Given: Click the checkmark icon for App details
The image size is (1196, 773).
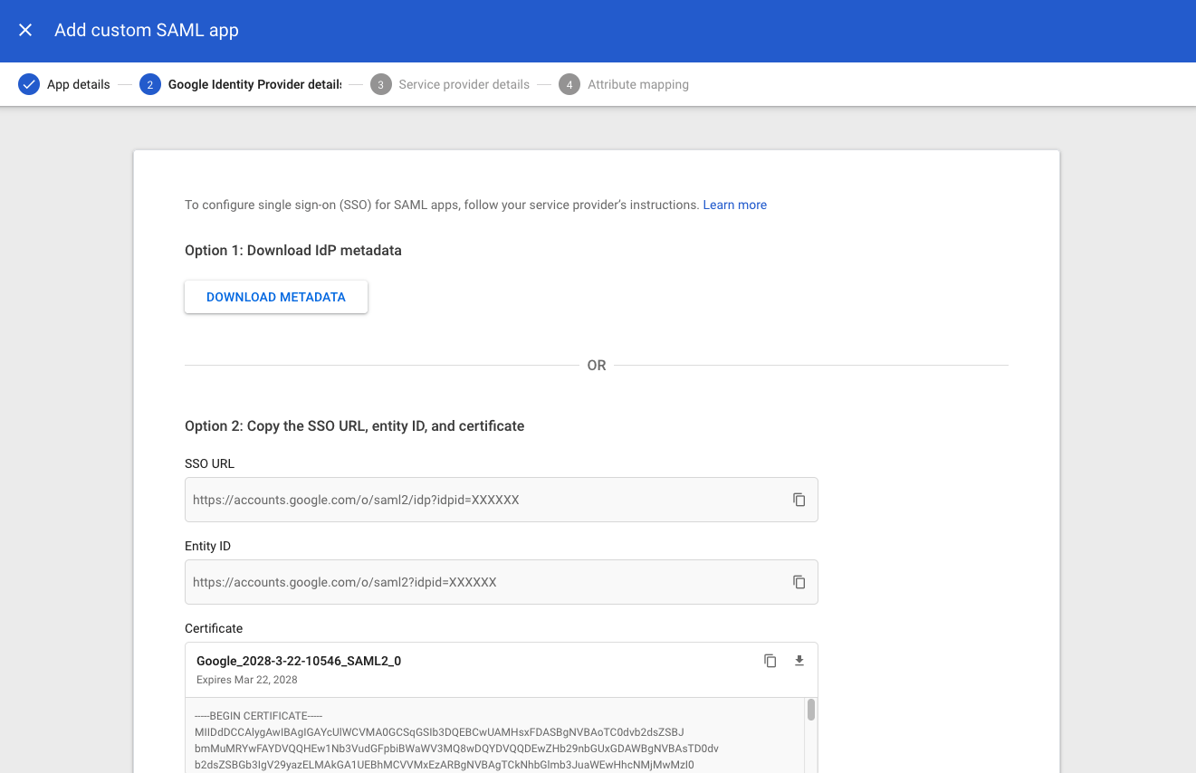Looking at the screenshot, I should 29,85.
